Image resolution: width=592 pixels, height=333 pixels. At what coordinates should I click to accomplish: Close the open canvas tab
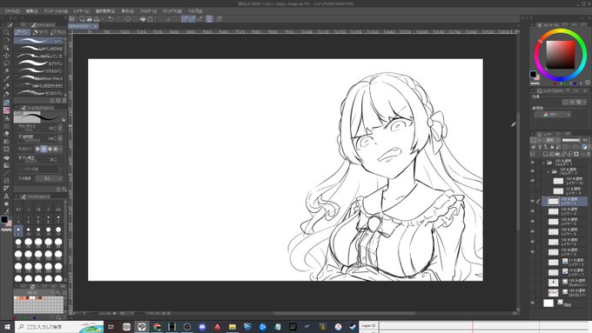(96, 26)
